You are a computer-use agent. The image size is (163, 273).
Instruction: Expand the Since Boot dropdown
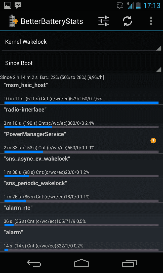[x=81, y=63]
